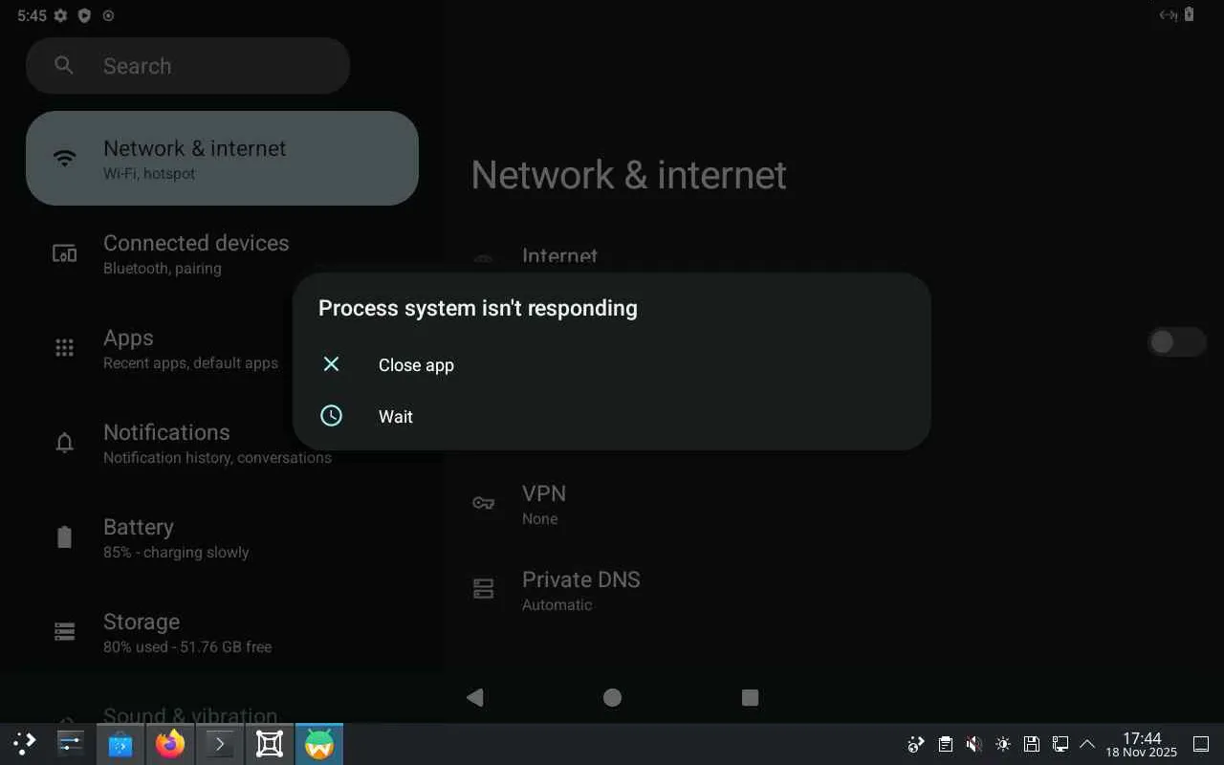Click the muted volume tray icon
Screen dimensions: 1224x765
(x=973, y=744)
